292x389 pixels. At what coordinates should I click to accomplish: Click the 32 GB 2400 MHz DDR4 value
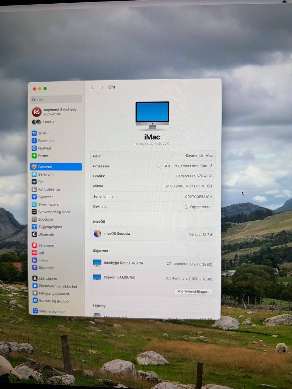[184, 186]
